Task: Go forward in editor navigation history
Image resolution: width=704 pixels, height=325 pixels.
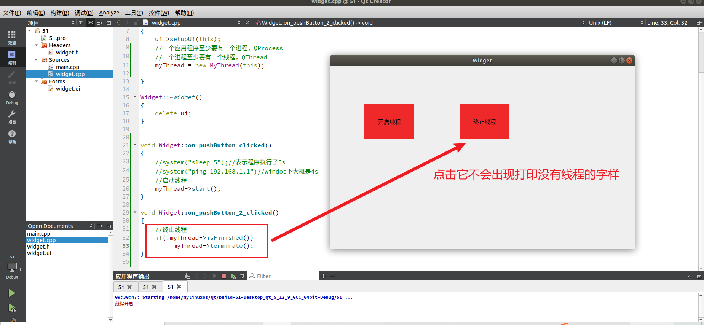Action: [x=127, y=23]
